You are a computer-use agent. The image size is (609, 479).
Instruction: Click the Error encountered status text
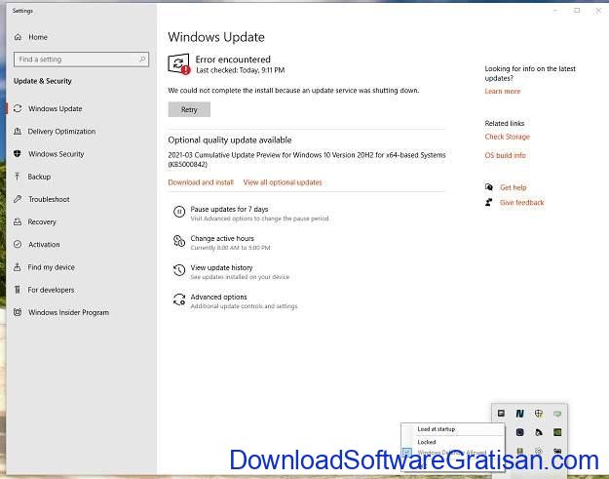click(233, 60)
